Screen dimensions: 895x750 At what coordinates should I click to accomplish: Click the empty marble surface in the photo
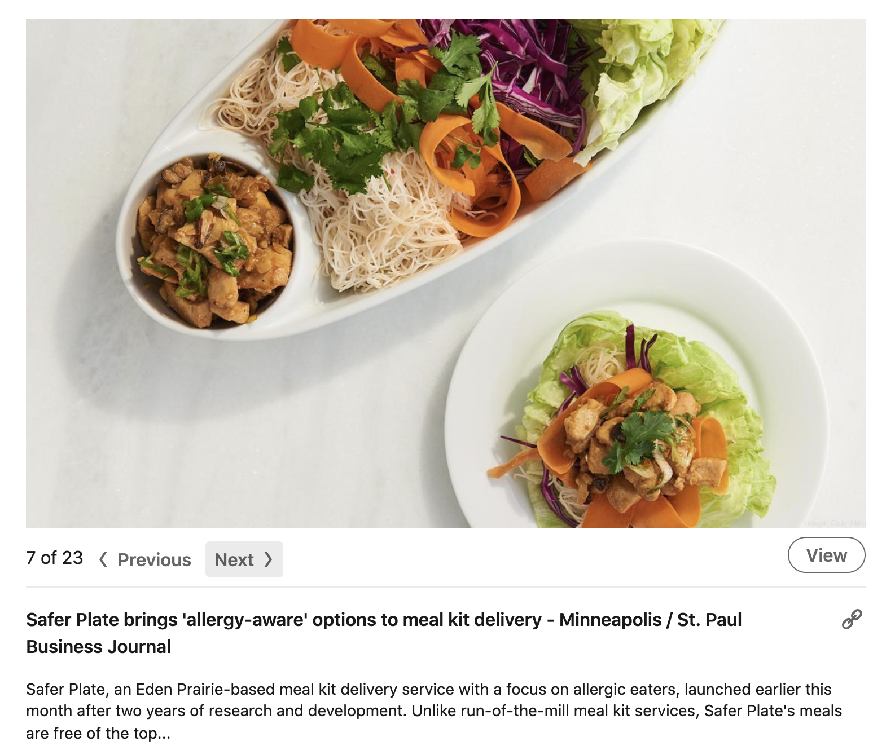(x=226, y=440)
